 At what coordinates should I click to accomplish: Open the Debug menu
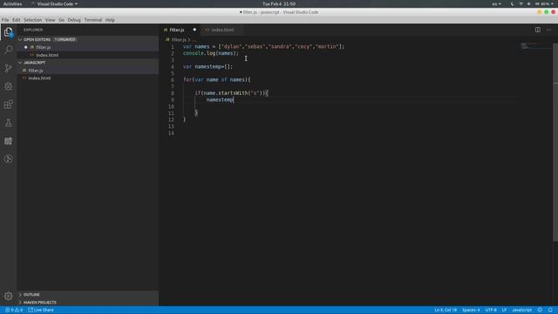click(74, 20)
